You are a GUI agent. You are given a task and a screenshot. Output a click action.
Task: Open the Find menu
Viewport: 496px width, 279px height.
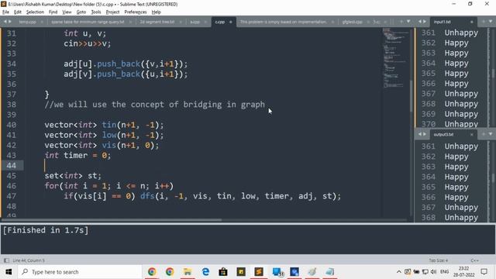(x=53, y=12)
